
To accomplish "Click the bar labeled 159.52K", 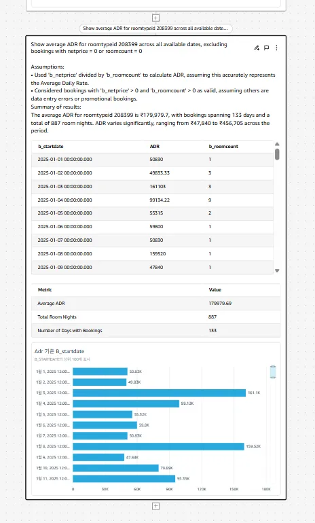I will [x=158, y=446].
